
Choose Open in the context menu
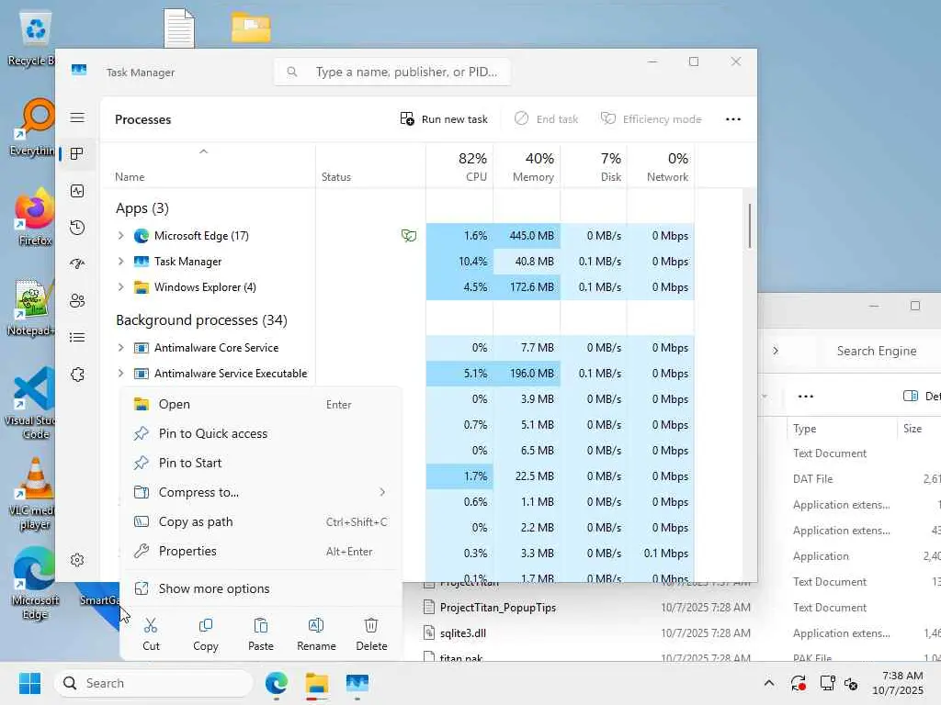coord(261,404)
